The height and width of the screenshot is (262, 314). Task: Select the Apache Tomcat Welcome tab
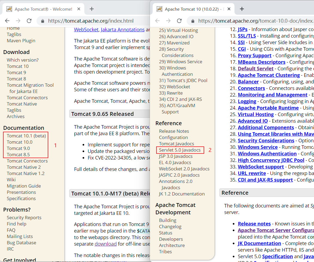pos(43,9)
